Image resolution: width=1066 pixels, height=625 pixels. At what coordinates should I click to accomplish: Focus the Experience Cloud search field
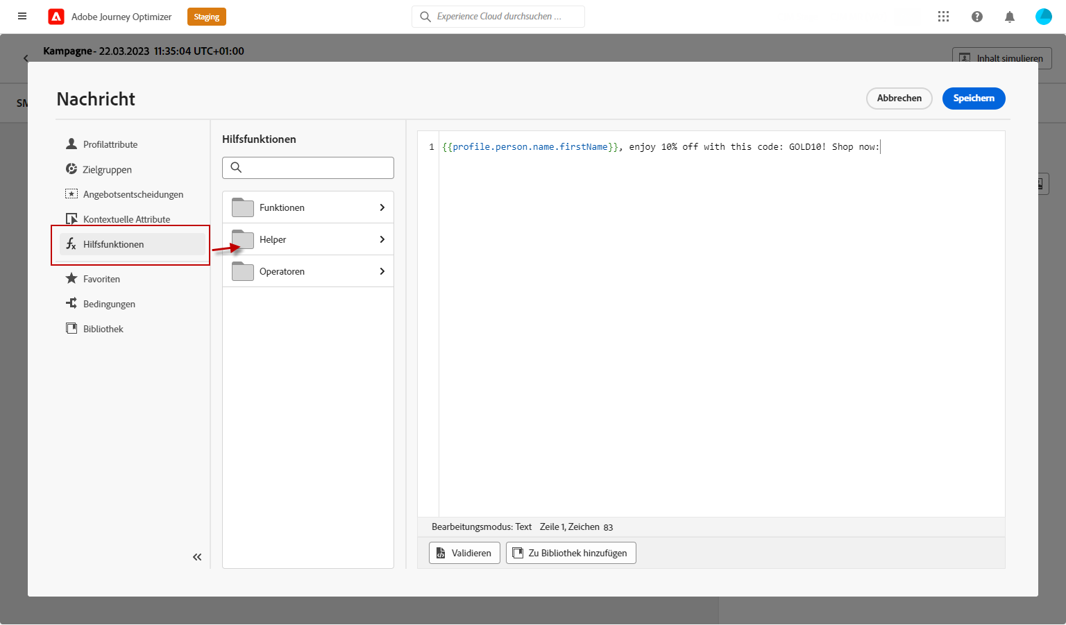[x=498, y=17]
